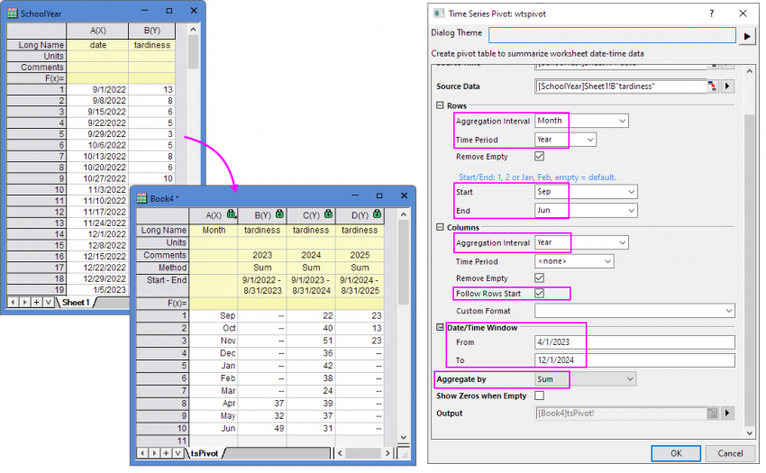Click the Source Data range selector icon
The height and width of the screenshot is (473, 766).
(x=711, y=86)
